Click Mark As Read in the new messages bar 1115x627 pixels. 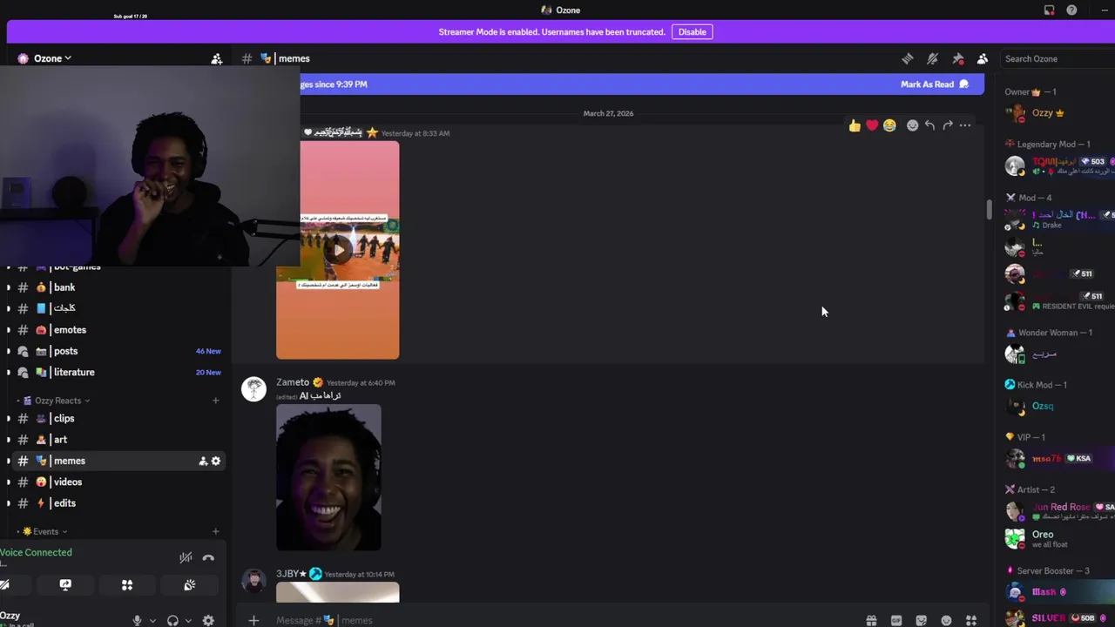[x=934, y=84]
